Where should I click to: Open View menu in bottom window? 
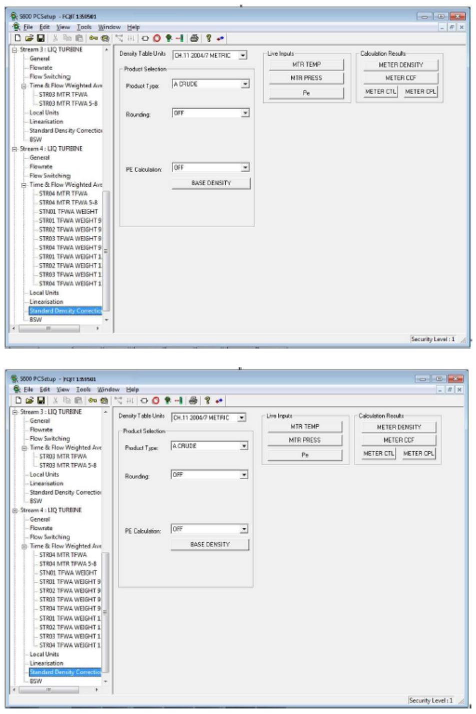pyautogui.click(x=63, y=389)
